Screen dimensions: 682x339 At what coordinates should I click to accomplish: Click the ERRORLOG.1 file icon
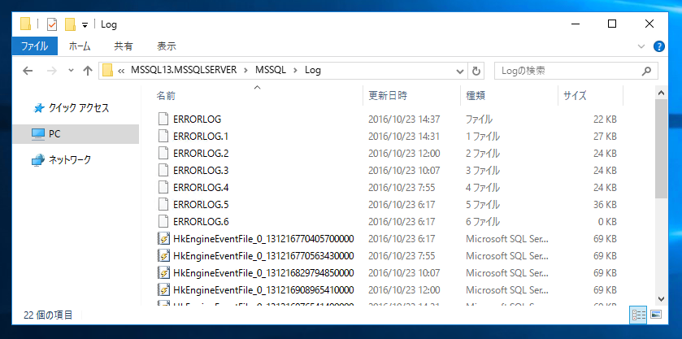tap(163, 137)
